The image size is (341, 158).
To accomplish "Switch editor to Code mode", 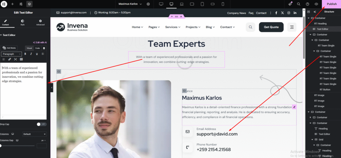I will coord(37,48).
